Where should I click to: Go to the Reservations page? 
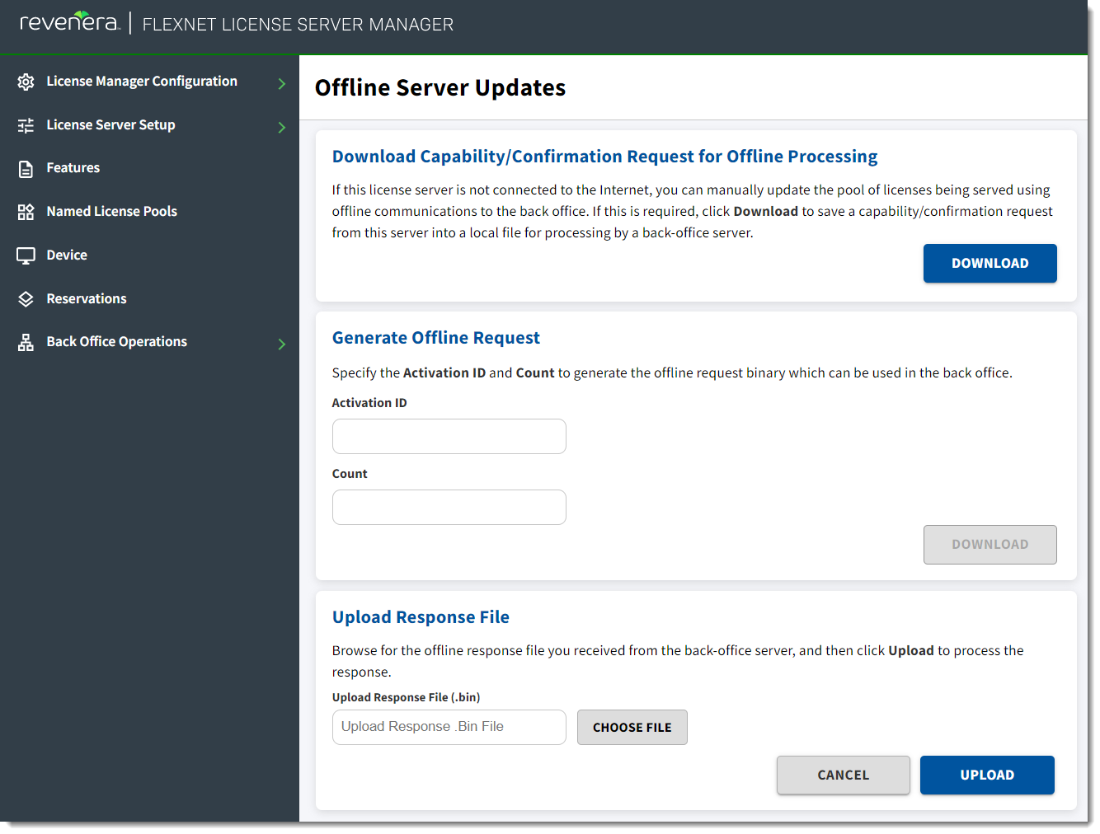point(86,299)
